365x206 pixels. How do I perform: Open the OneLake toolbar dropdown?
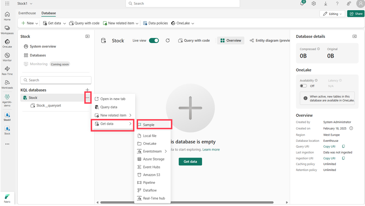click(183, 23)
